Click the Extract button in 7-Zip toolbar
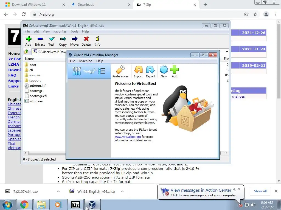This screenshot has height=210, width=281. (x=40, y=41)
